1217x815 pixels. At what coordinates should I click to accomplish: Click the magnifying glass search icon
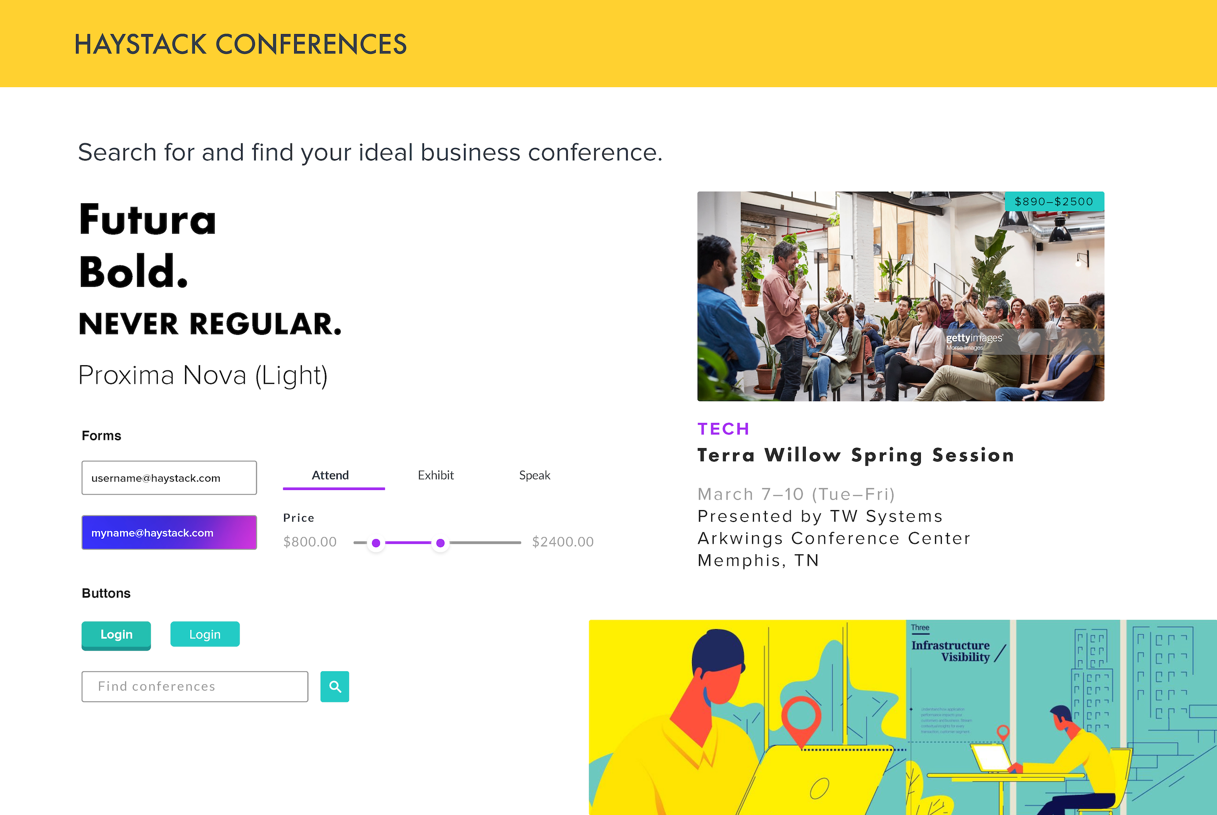335,687
